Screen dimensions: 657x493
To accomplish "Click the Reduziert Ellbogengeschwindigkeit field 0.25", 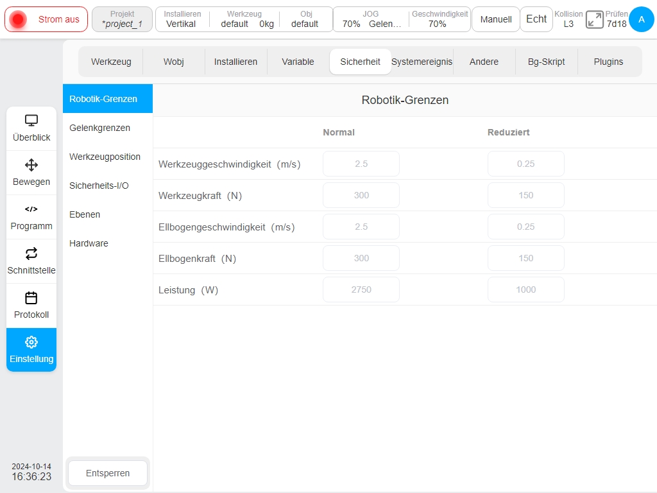I will [x=526, y=227].
